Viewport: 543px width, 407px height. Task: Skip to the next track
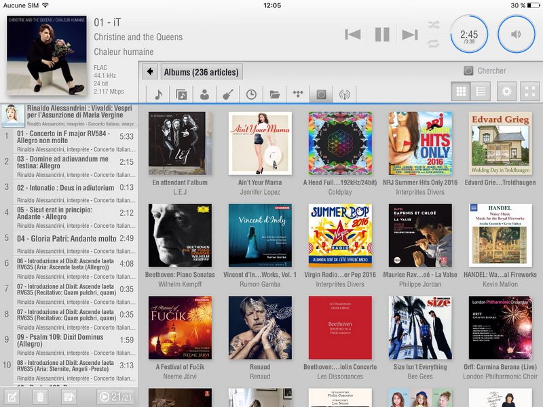(409, 35)
